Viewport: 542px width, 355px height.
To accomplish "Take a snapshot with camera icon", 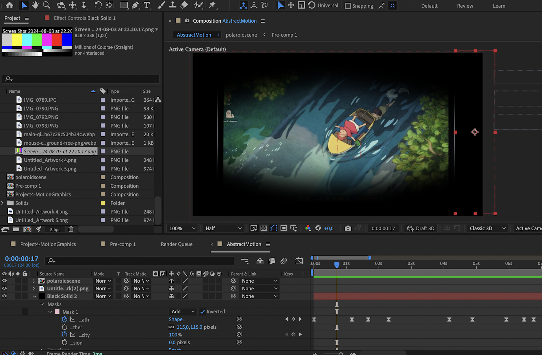I will tap(348, 228).
